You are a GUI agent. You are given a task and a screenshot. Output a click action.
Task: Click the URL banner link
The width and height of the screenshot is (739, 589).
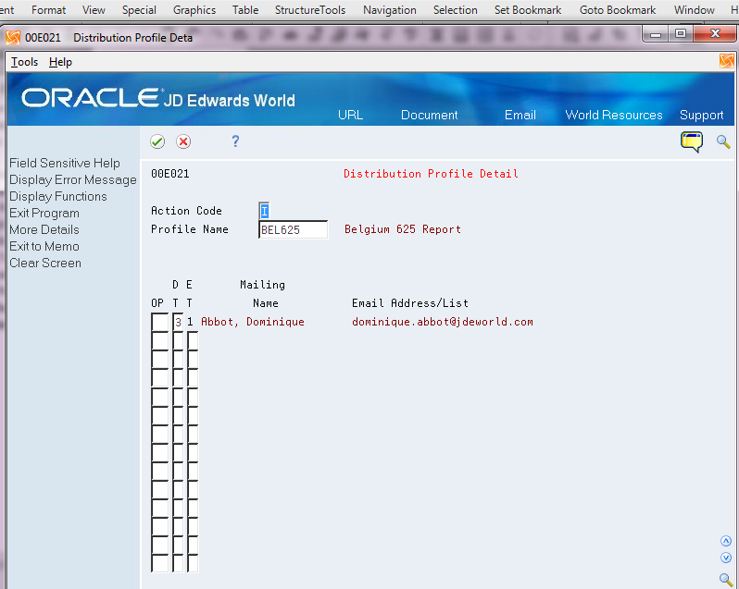[x=350, y=115]
